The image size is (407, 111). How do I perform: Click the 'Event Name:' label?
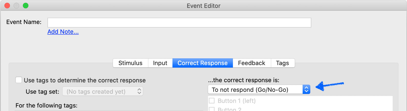[x=24, y=22]
